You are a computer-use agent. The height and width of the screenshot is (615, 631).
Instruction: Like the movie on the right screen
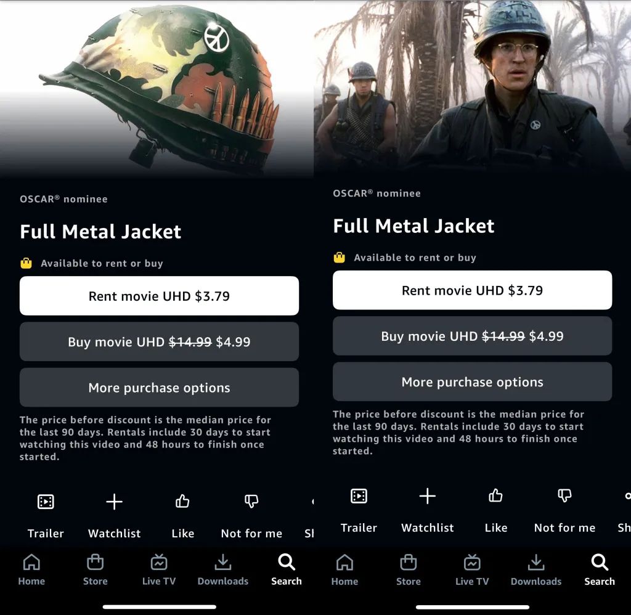tap(495, 495)
